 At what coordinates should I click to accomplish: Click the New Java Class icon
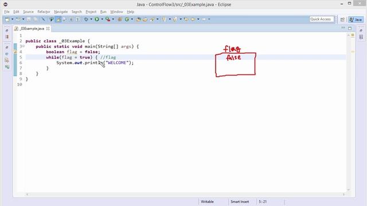pos(127,19)
